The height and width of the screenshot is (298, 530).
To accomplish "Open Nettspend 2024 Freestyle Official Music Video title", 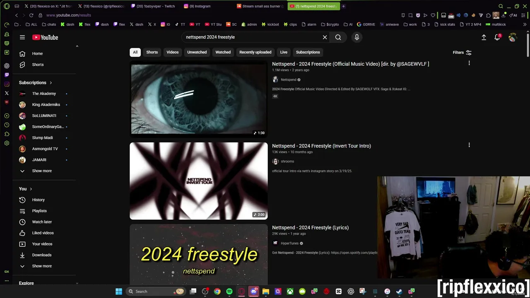I will (350, 64).
